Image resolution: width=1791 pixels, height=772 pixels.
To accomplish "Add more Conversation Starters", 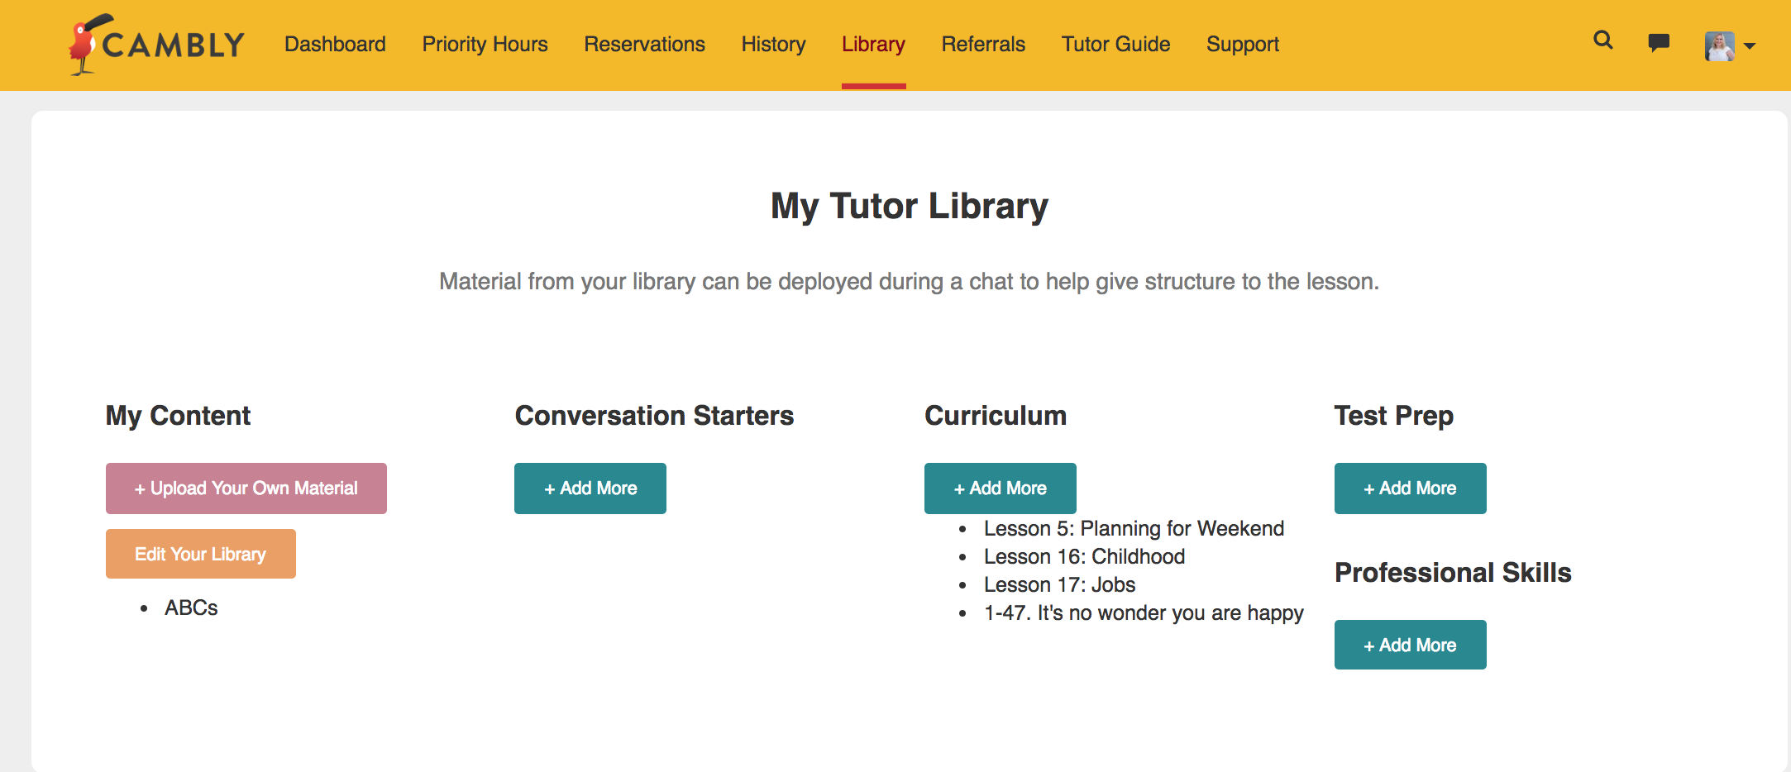I will pos(590,488).
